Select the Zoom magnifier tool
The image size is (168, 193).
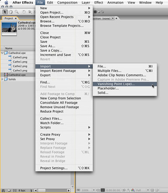point(17,12)
